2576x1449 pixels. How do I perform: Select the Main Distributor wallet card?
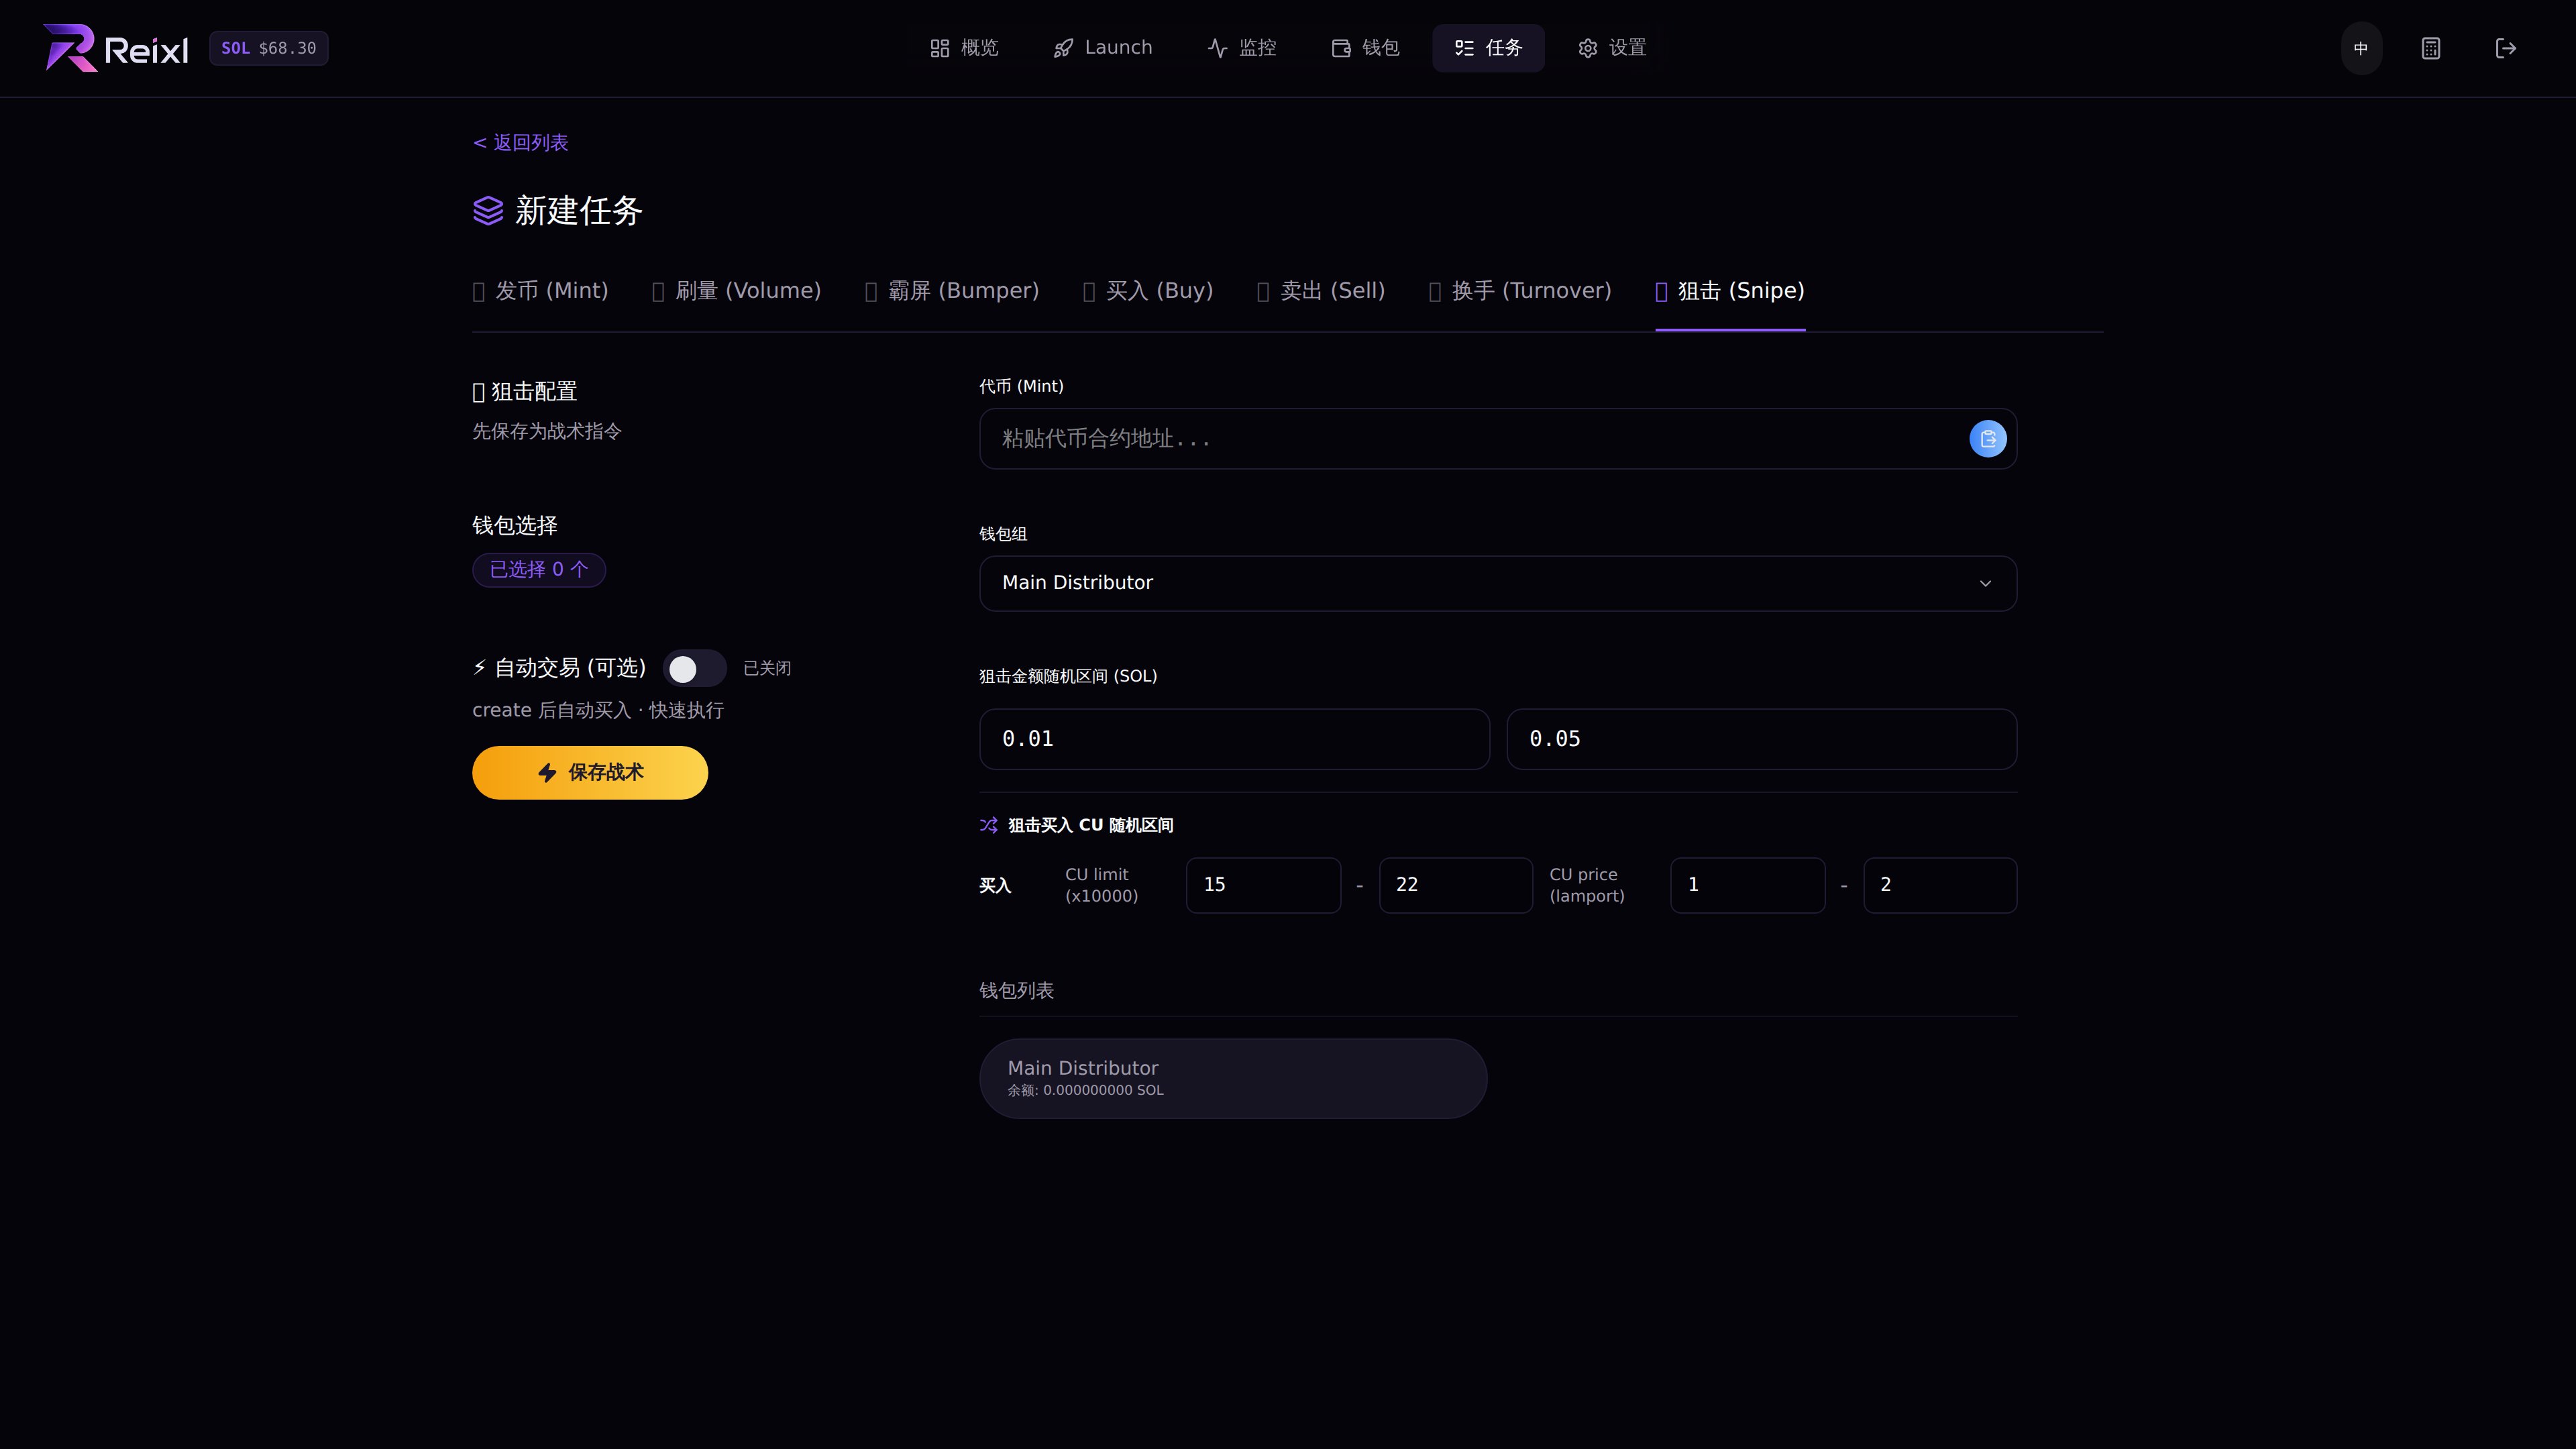tap(1233, 1079)
